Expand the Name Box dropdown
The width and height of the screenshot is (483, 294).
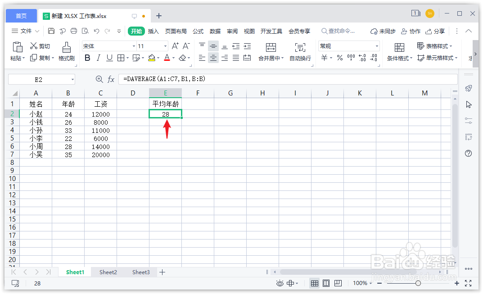click(x=72, y=80)
